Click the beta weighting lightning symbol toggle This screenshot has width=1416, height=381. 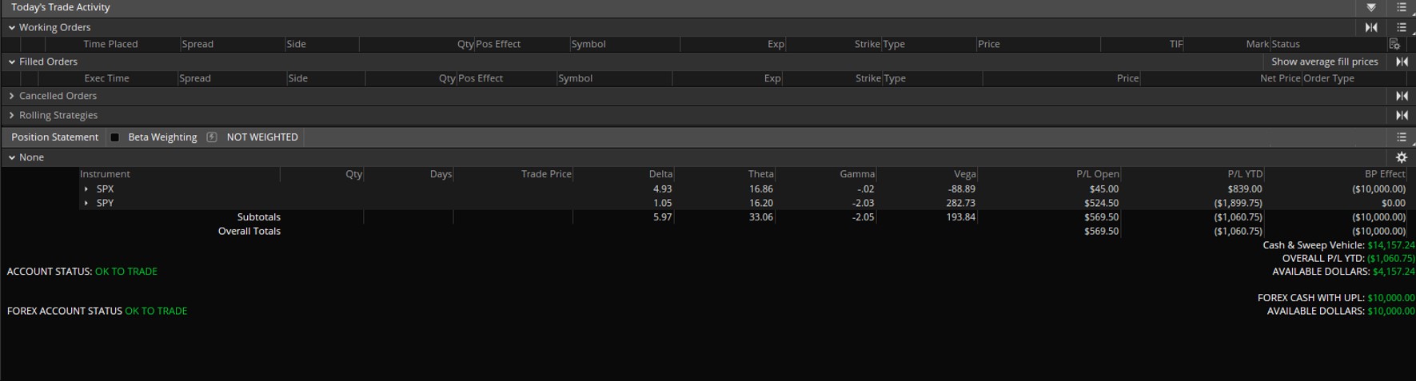[x=212, y=137]
